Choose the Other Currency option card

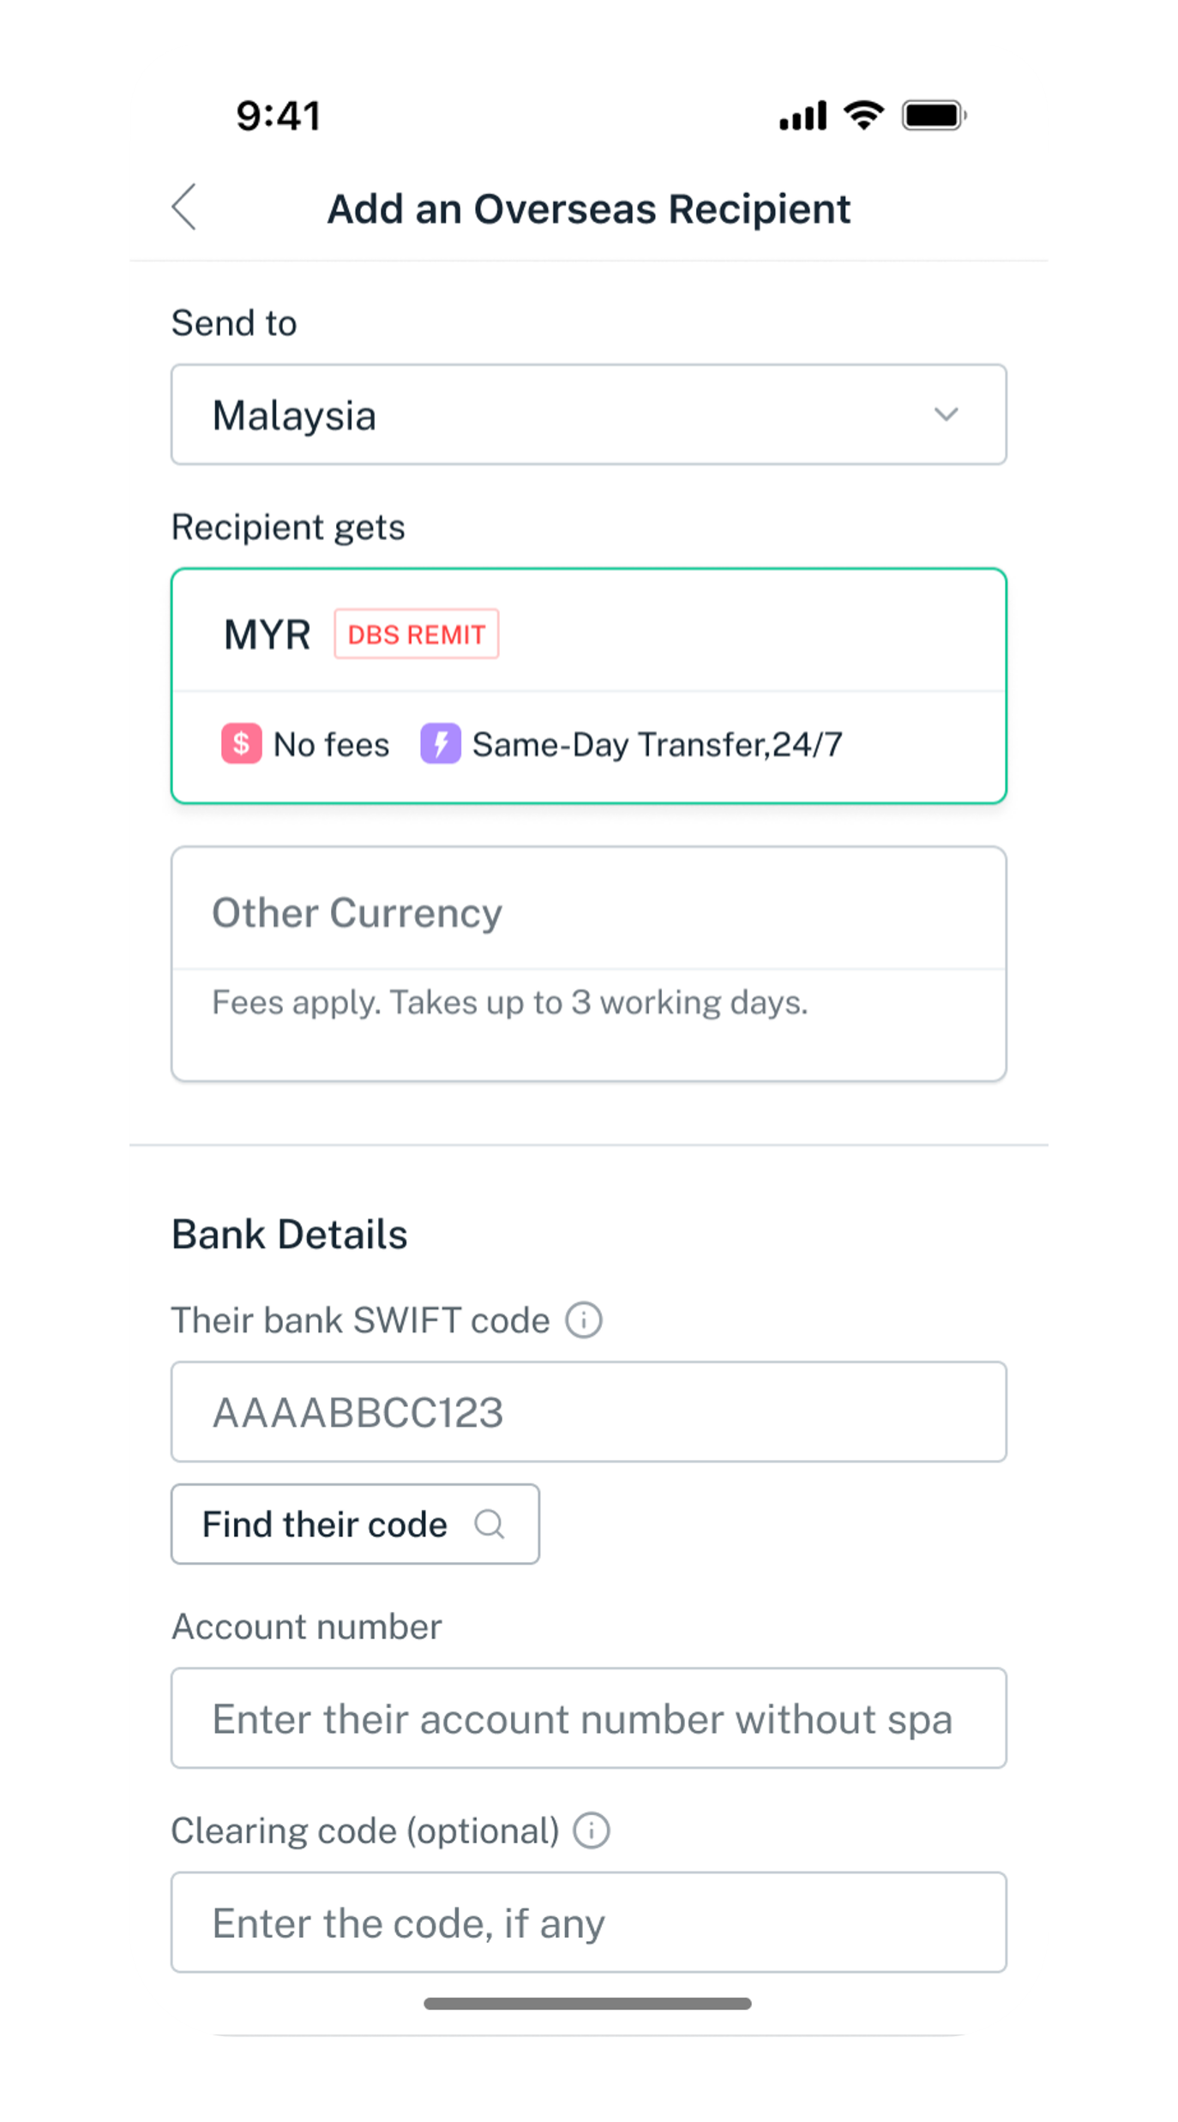pyautogui.click(x=588, y=963)
